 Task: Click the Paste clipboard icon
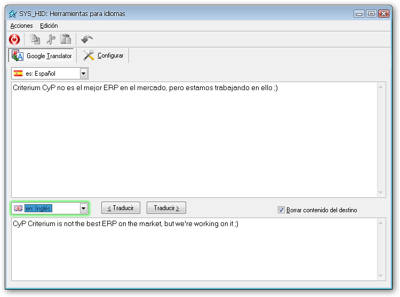pos(66,39)
